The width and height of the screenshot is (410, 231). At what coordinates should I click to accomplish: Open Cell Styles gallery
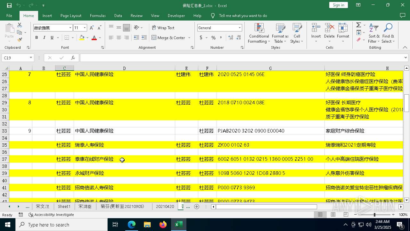click(297, 33)
